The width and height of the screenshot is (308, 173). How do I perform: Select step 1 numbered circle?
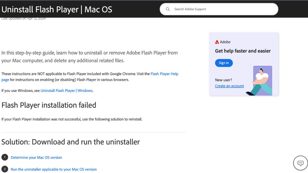coord(4,157)
